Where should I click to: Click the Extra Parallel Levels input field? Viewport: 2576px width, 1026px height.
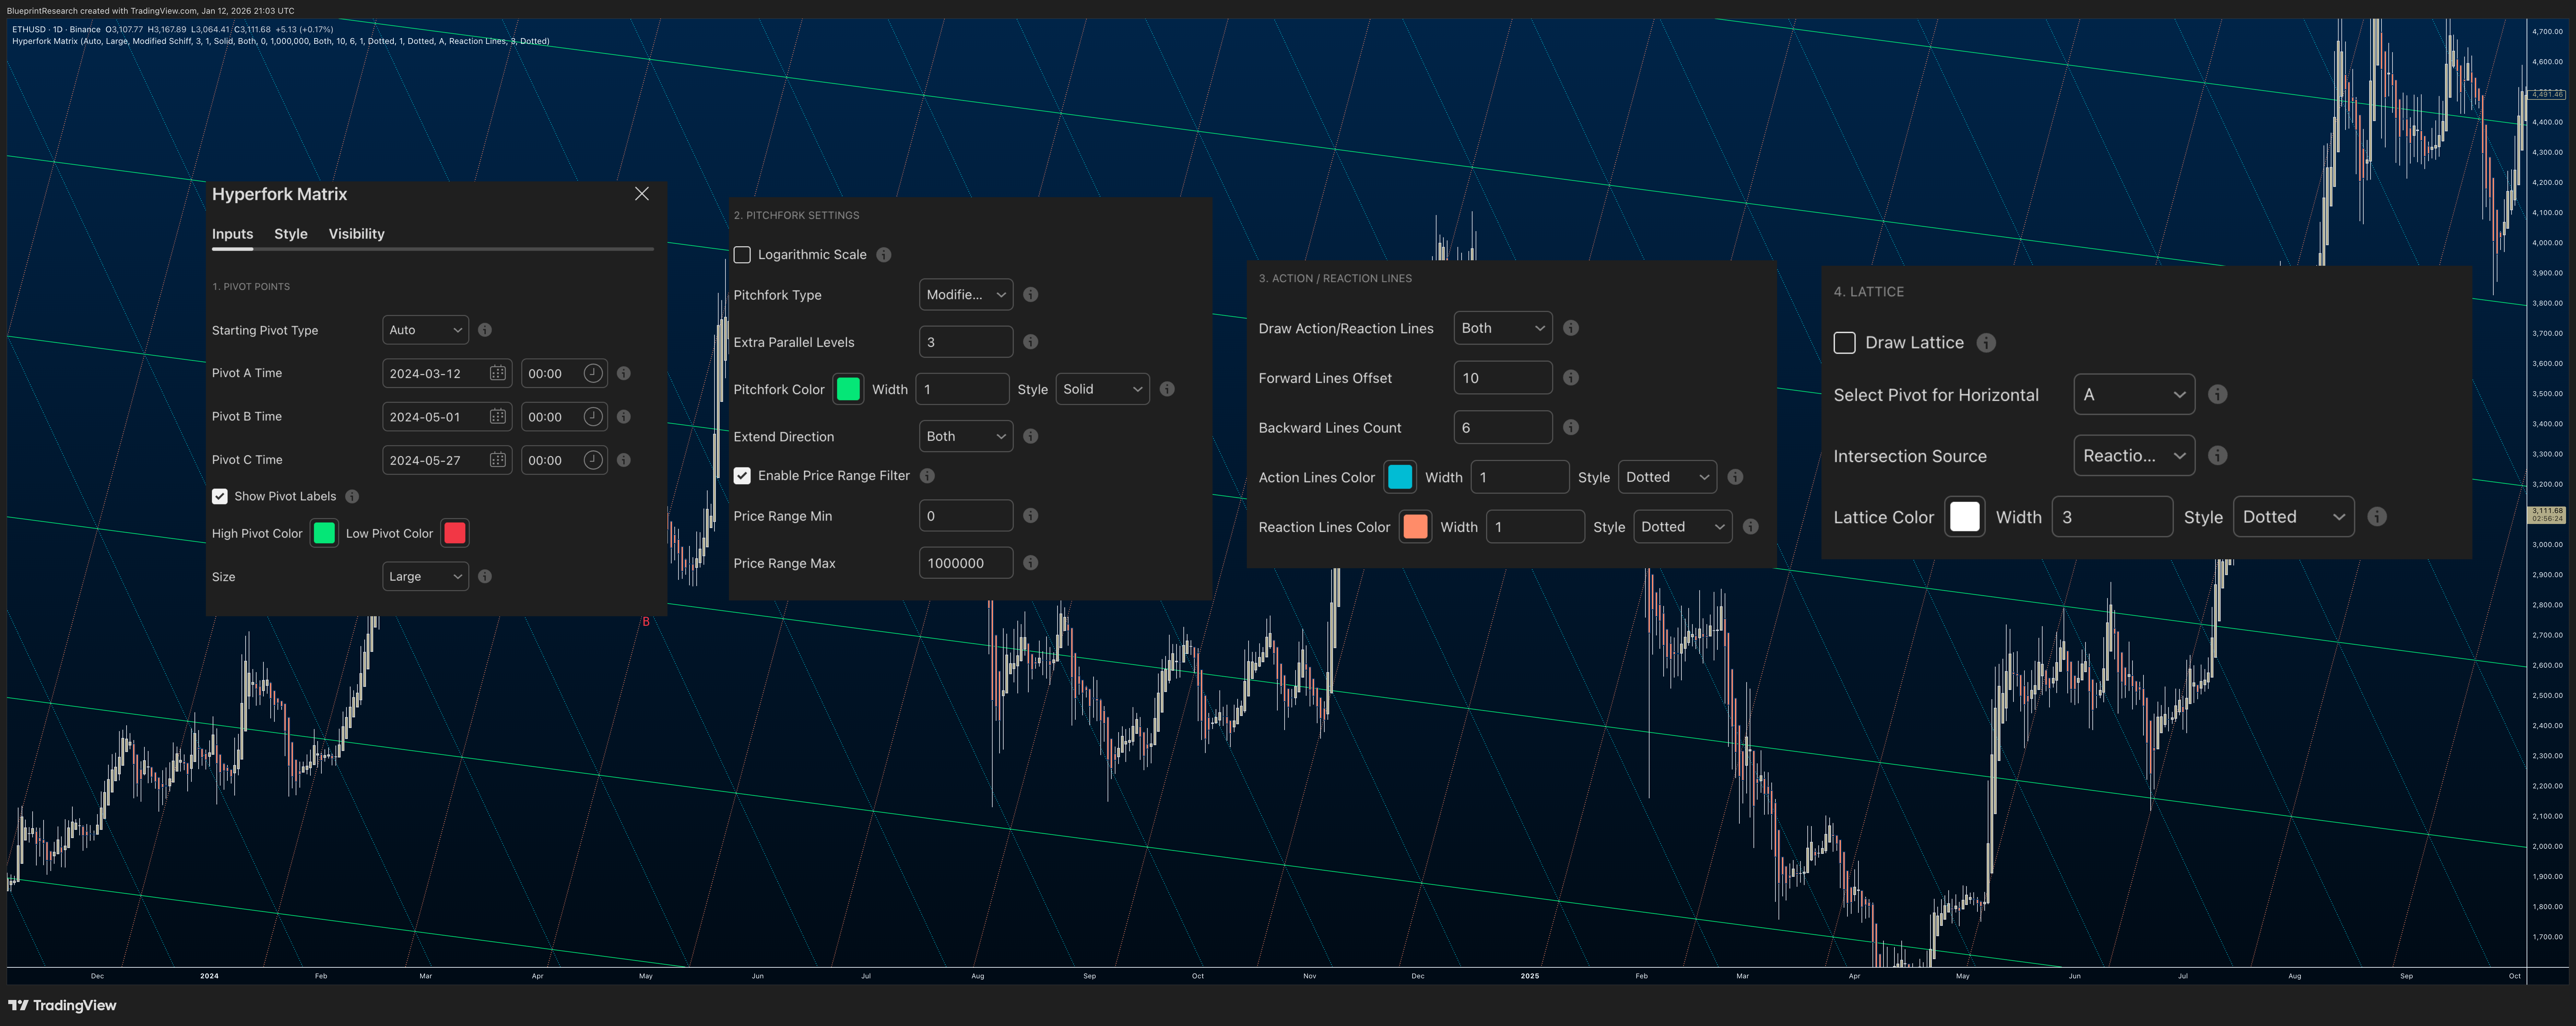pos(966,342)
